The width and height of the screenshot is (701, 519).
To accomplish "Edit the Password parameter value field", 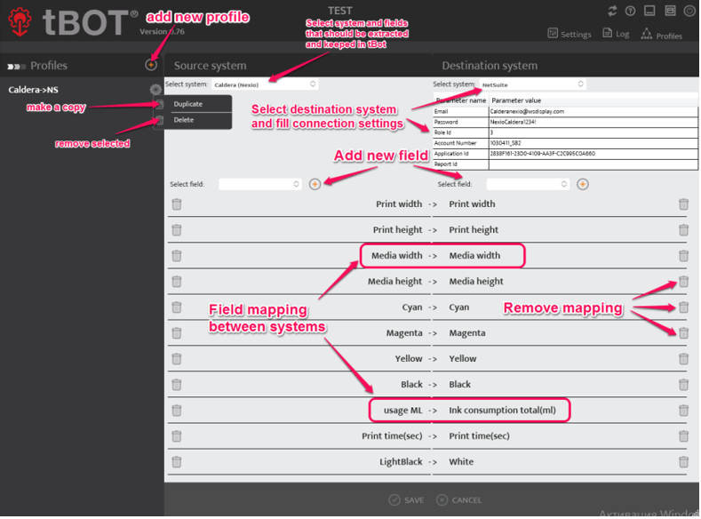I will point(593,122).
